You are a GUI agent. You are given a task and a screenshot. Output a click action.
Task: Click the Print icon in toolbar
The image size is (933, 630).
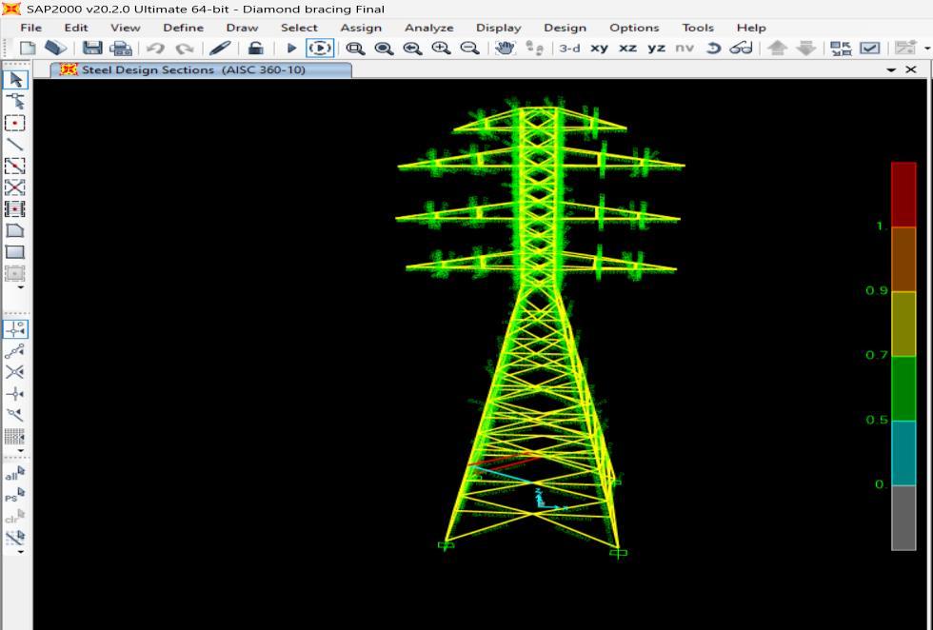(x=120, y=49)
